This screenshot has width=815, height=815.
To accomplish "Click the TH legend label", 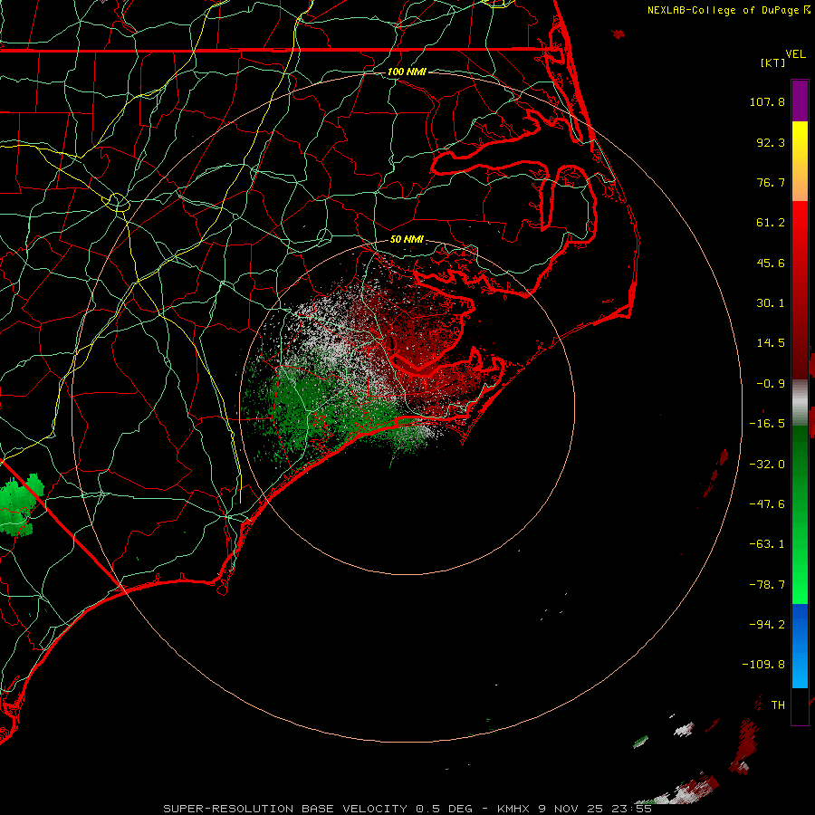I will (778, 705).
